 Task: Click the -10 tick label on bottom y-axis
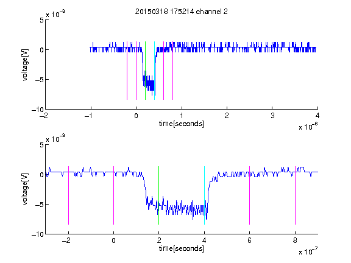(x=38, y=234)
